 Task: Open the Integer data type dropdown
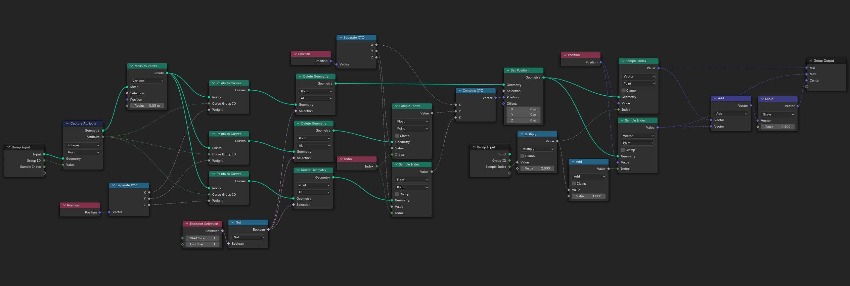(x=83, y=145)
